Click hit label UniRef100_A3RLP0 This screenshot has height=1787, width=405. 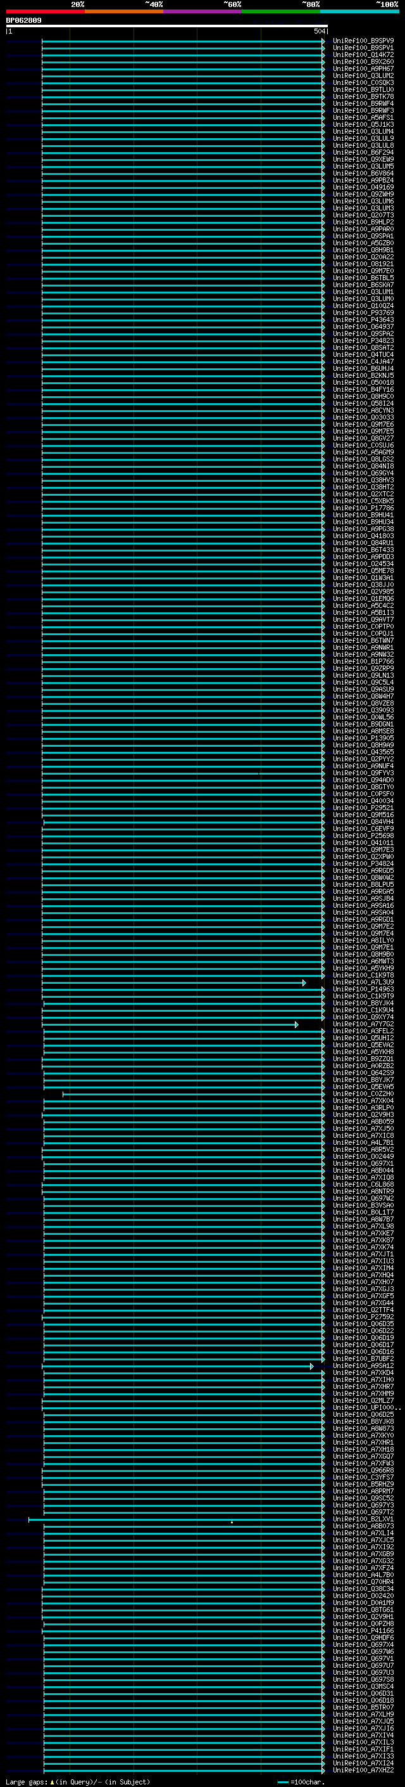pos(363,1108)
